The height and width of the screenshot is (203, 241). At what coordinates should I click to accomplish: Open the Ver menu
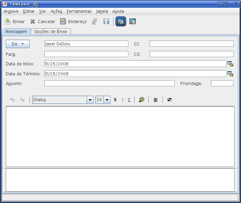click(x=43, y=11)
